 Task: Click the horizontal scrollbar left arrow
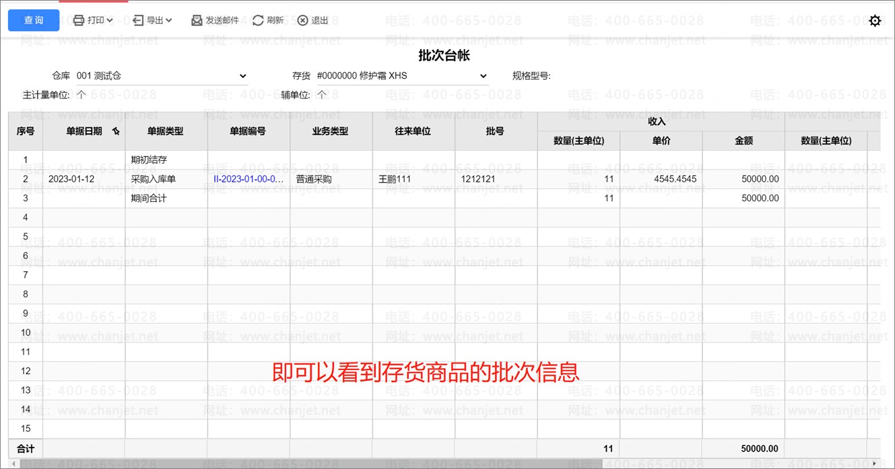coord(13,464)
